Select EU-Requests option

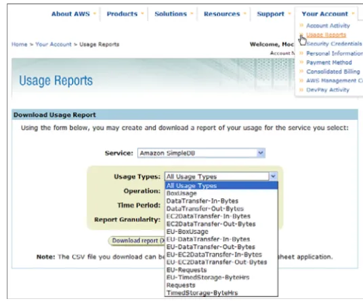pos(221,270)
